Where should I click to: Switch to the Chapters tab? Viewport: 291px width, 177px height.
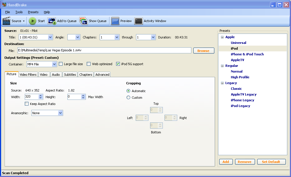coord(86,75)
